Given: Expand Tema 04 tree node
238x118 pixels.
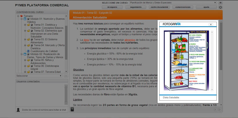Looking at the screenshot, I should point(25,45).
